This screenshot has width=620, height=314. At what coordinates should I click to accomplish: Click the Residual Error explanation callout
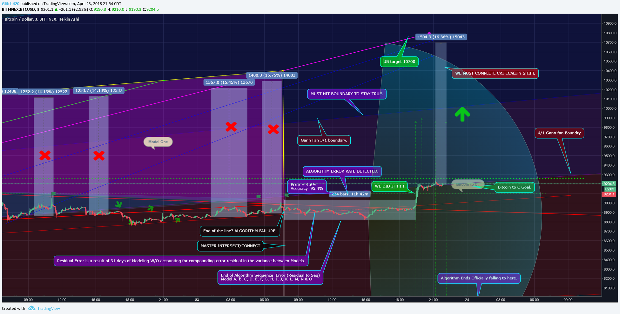181,261
